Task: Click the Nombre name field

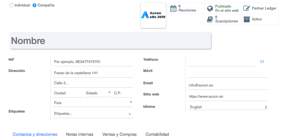Action: [x=110, y=41]
